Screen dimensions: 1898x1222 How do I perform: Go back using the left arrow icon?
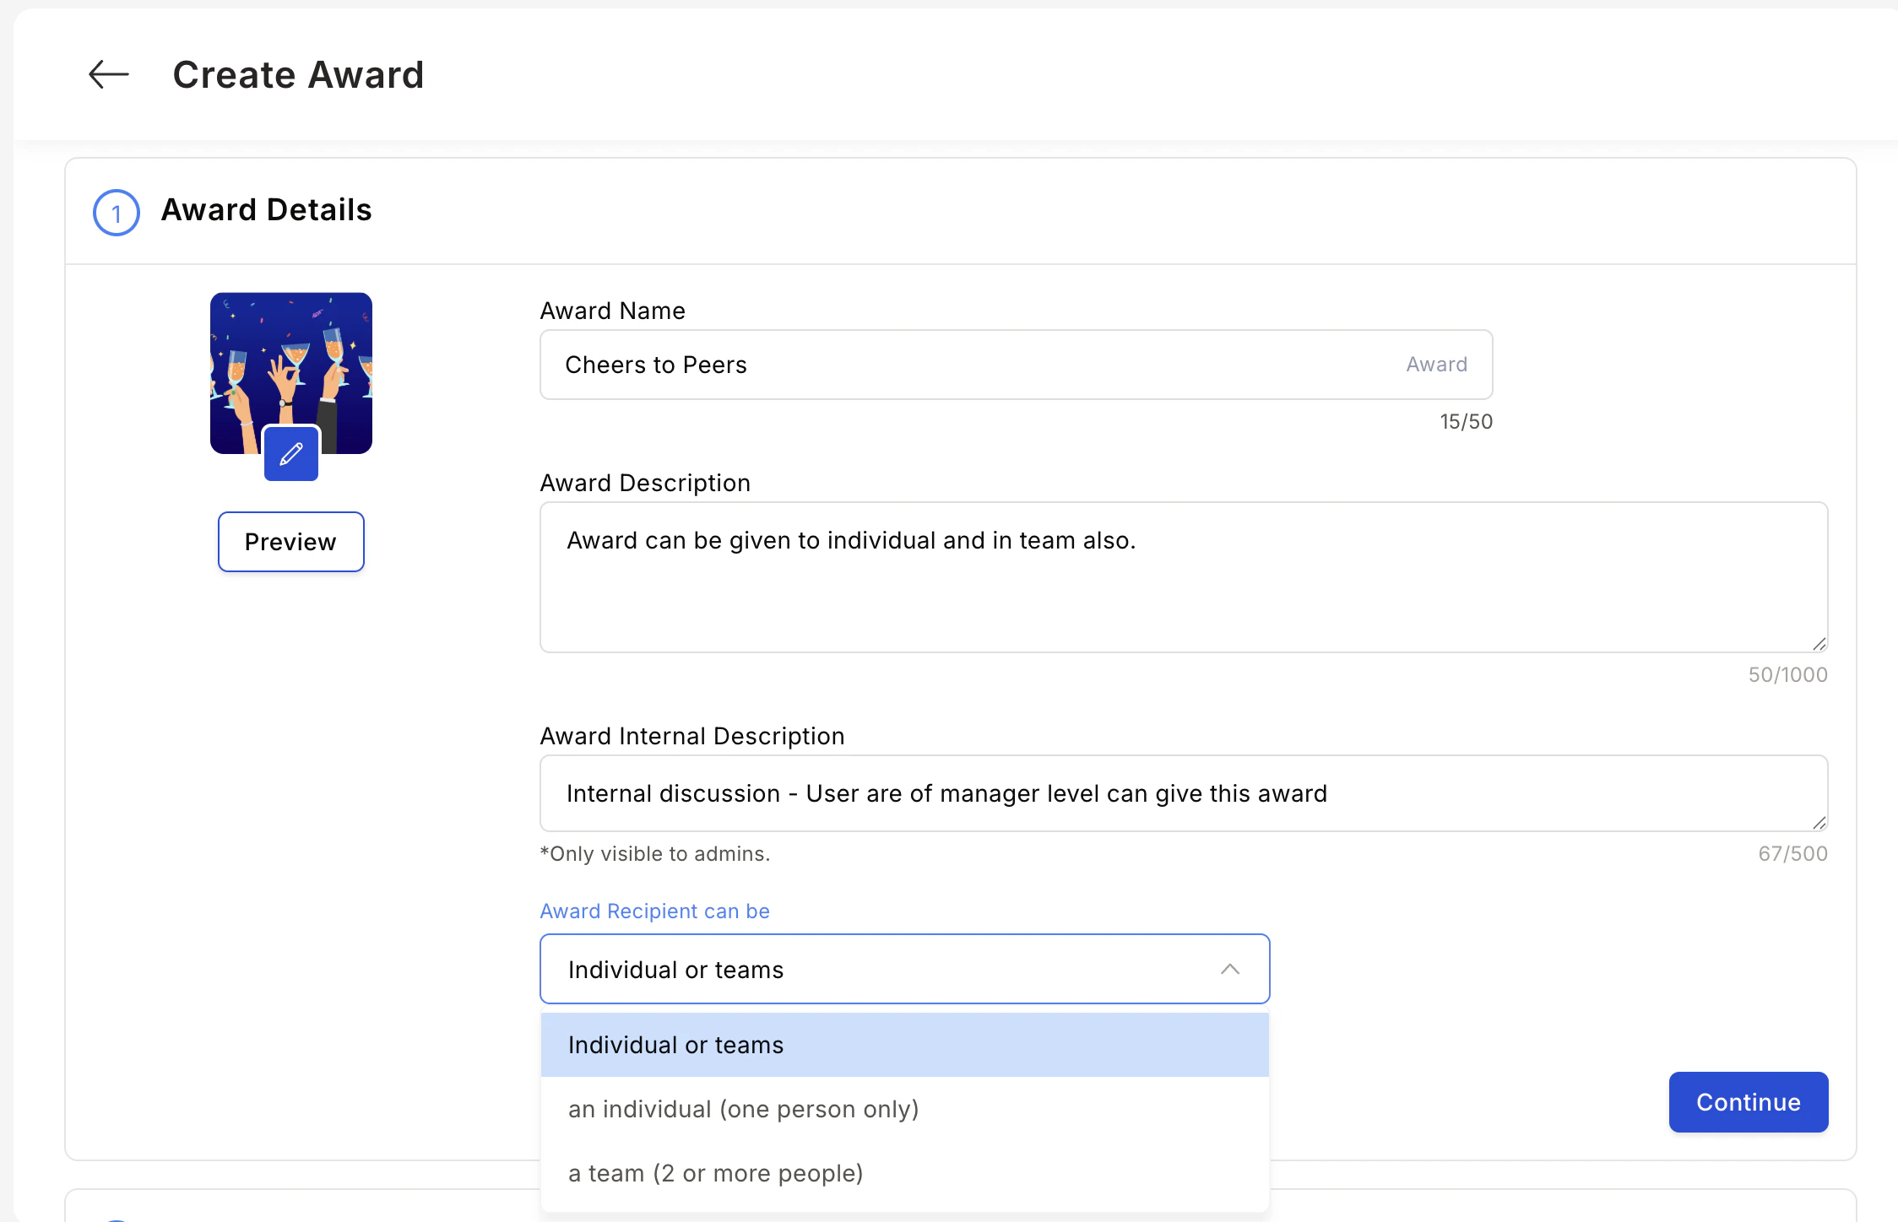[109, 74]
